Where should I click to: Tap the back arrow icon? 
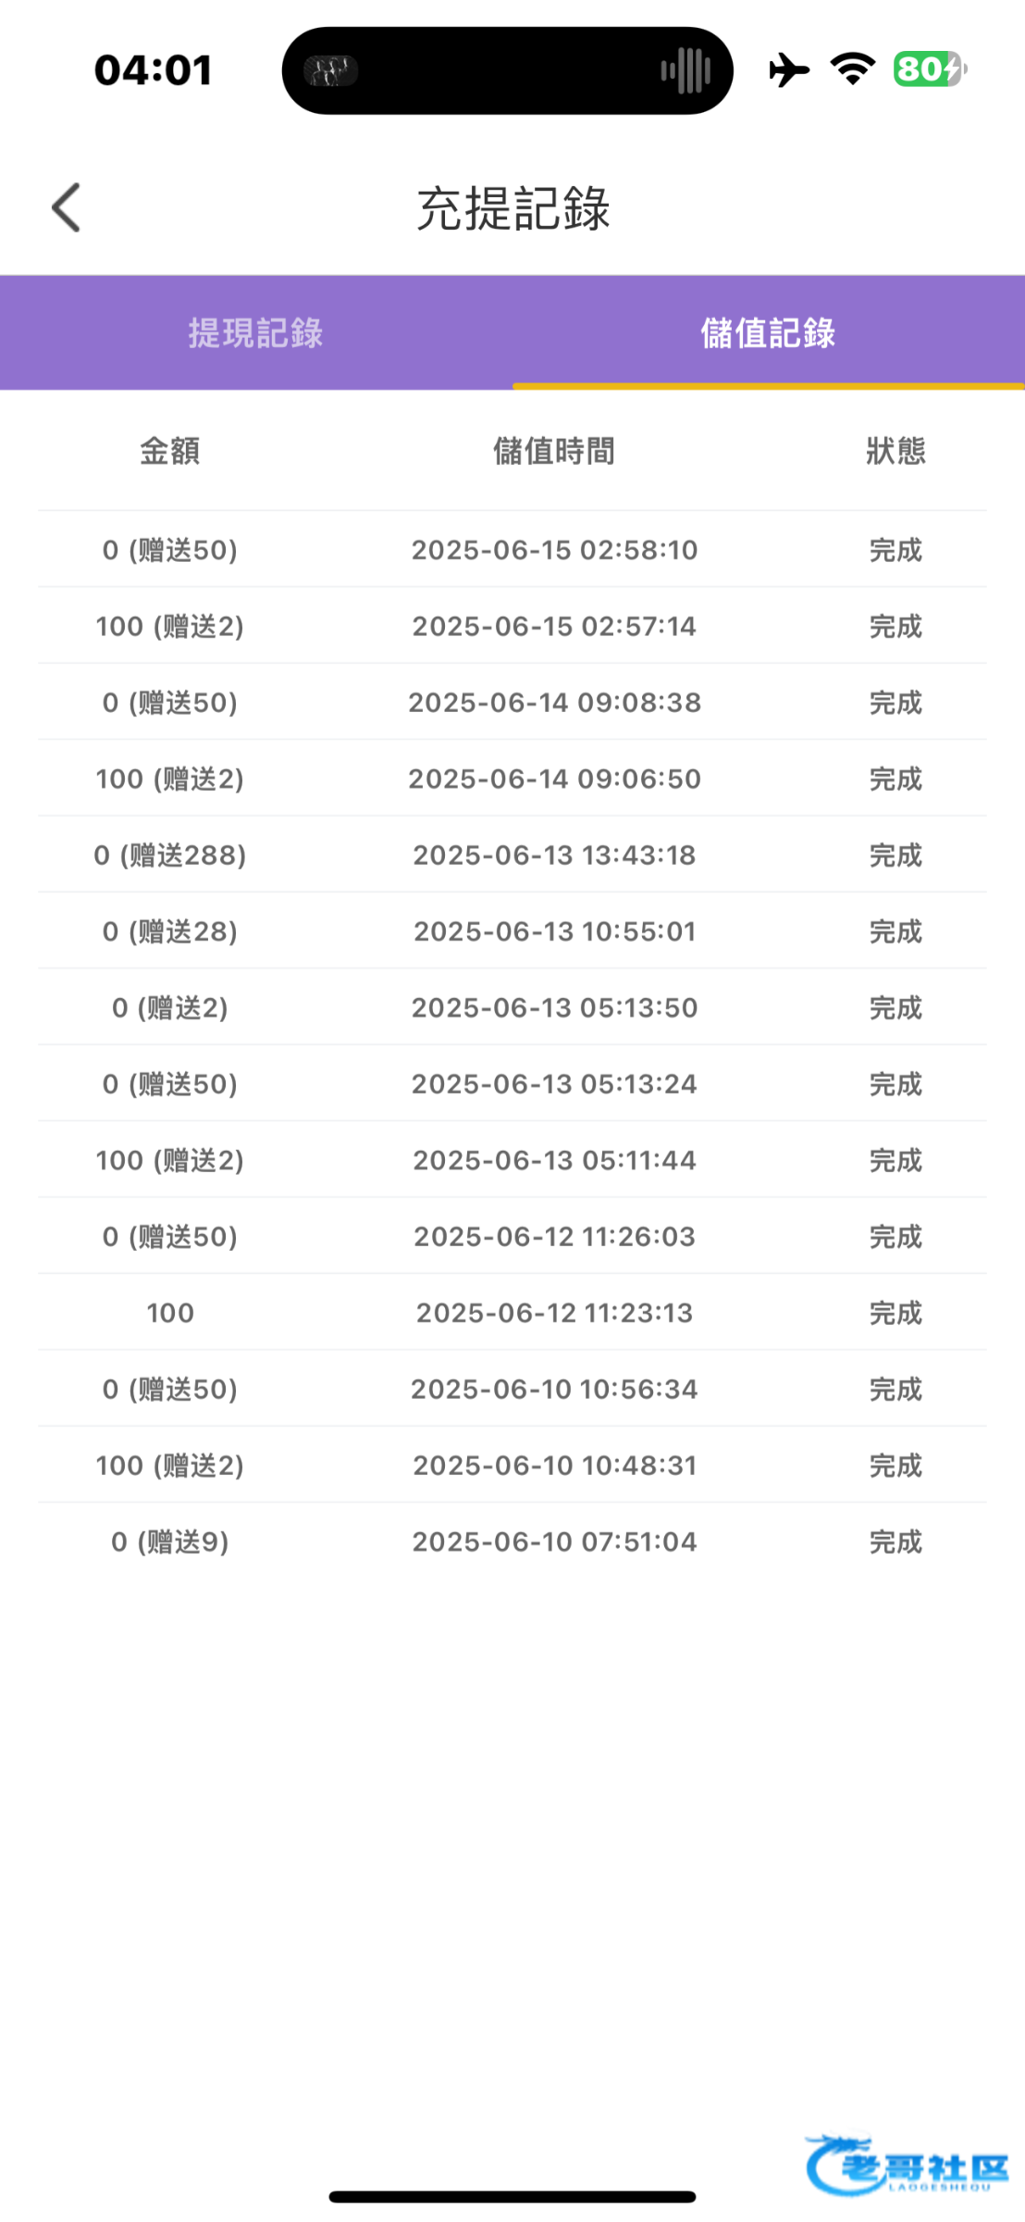tap(67, 207)
